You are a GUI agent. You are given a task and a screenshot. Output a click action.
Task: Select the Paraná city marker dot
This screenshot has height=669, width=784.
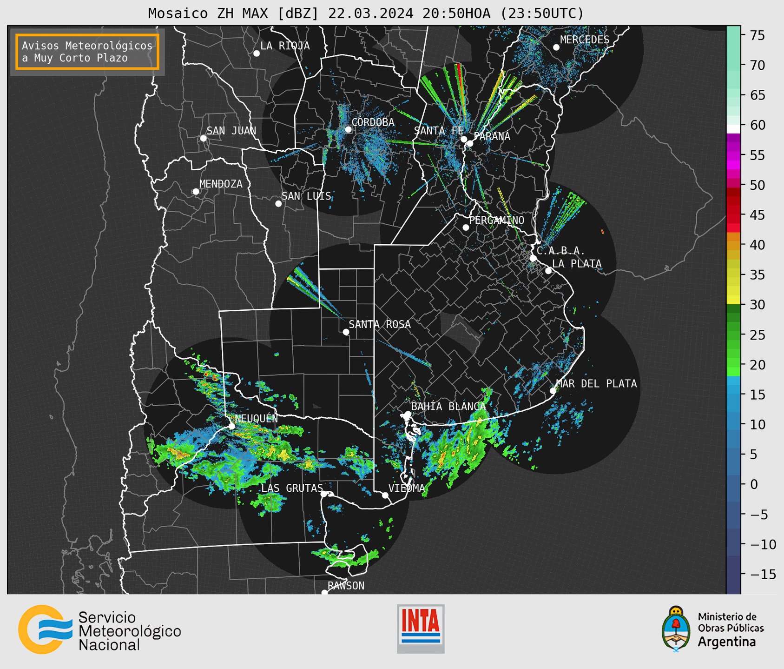(x=470, y=143)
